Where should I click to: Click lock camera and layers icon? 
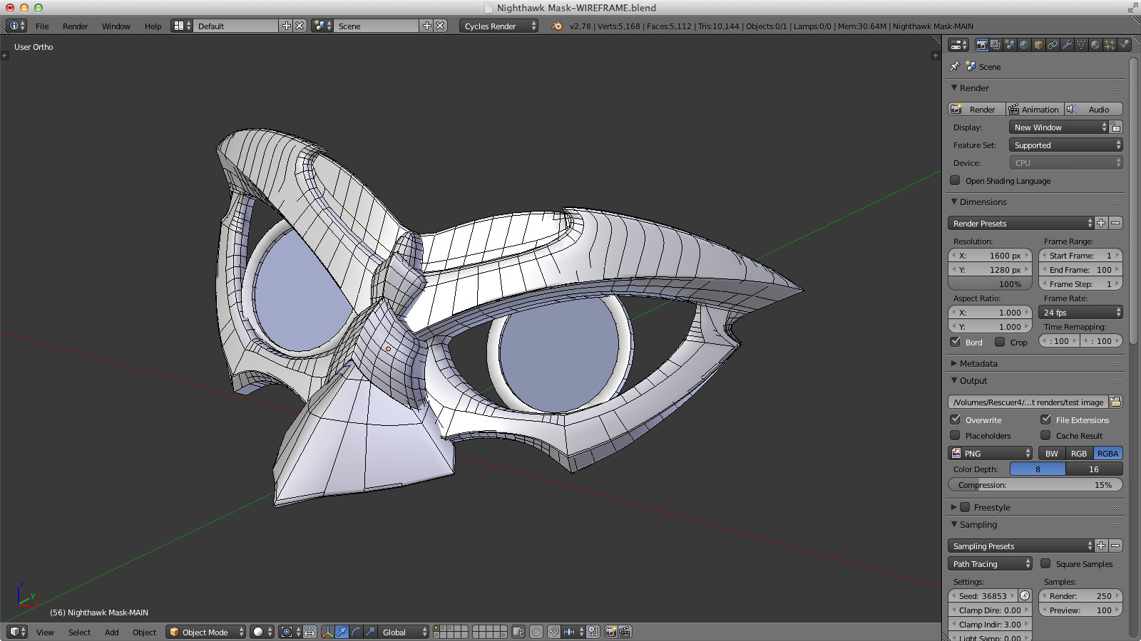pos(518,632)
